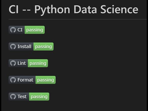Screen dimensions: 148x111
Task: Open the CI workflow label
Action: (x=20, y=30)
